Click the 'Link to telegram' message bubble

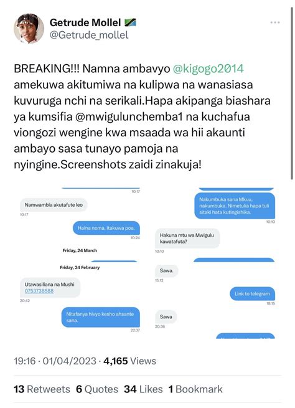(x=253, y=294)
